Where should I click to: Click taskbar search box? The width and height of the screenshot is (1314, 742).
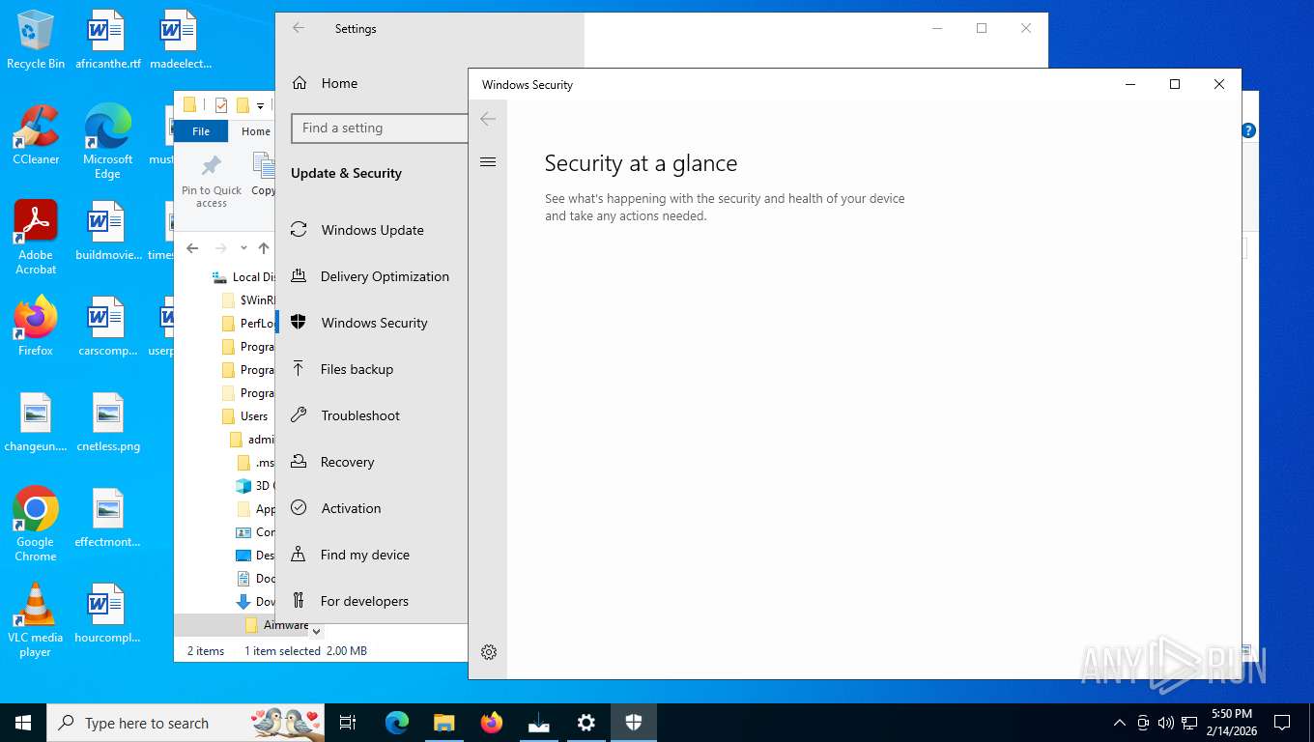186,723
